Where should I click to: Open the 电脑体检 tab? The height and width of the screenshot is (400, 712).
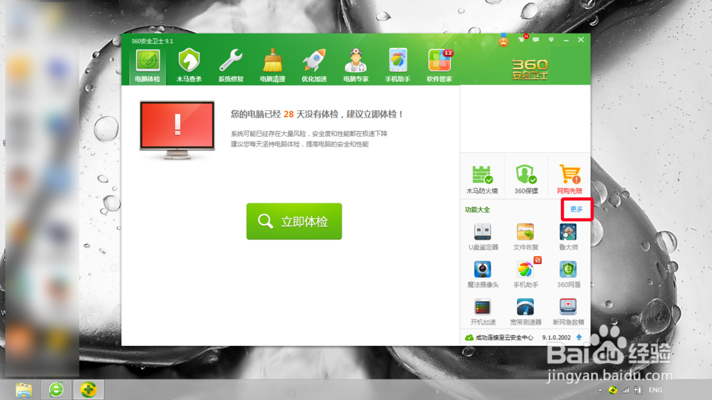point(147,65)
